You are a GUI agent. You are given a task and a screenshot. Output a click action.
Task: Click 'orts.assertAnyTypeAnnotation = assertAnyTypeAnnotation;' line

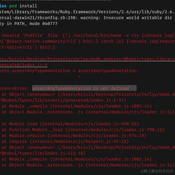coord(69,71)
